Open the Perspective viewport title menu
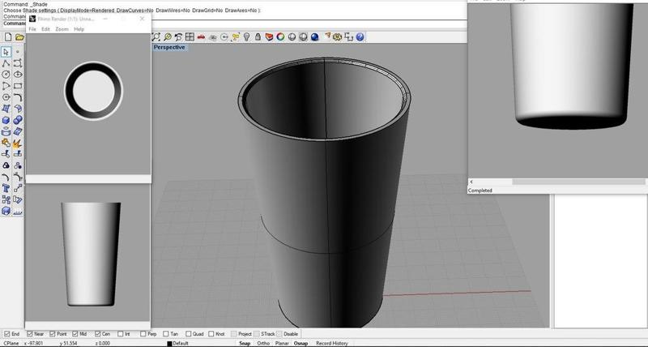This screenshot has height=347, width=648. click(x=169, y=48)
